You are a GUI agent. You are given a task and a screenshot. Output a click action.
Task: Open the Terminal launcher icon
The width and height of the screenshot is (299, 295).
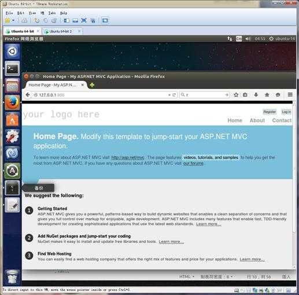click(x=12, y=68)
